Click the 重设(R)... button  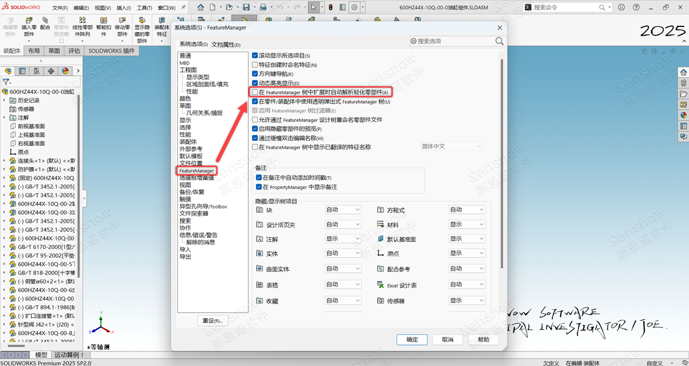[x=213, y=321]
